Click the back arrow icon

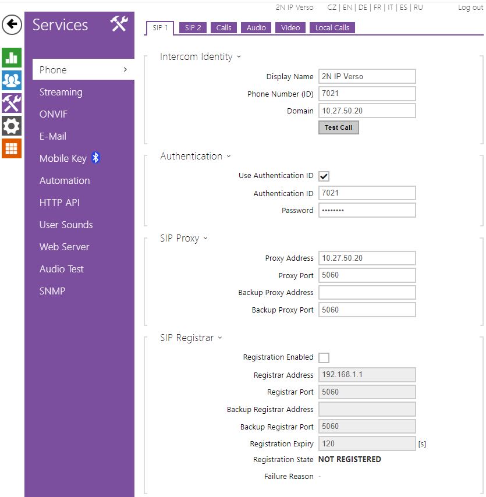(x=12, y=25)
